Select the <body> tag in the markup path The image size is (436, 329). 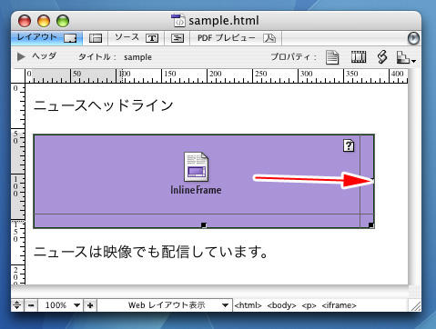point(281,305)
